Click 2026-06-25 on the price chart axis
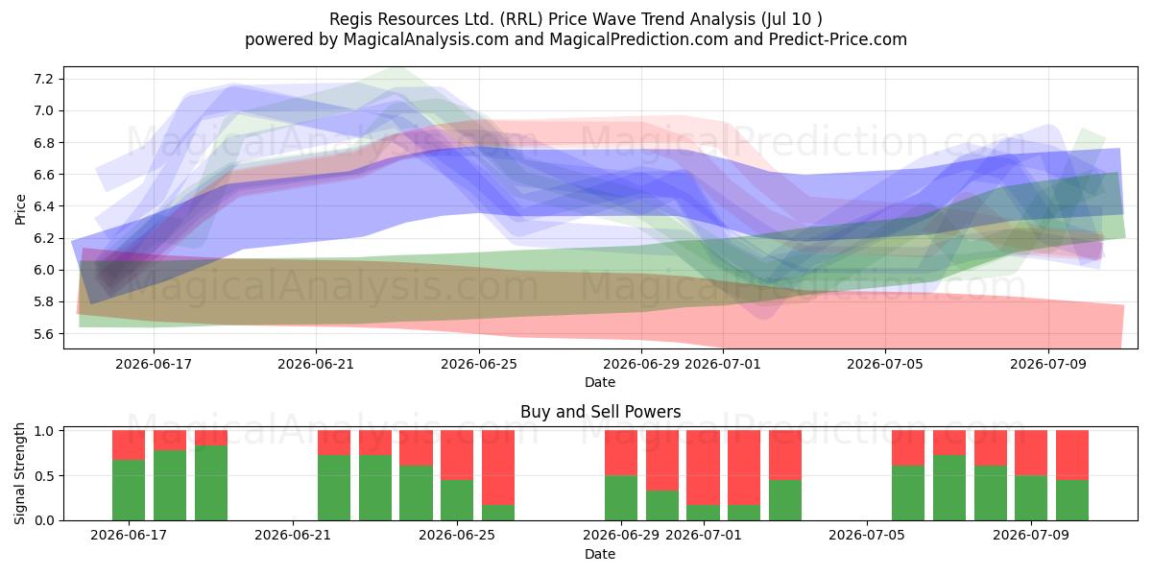Viewport: 1152px width, 576px height. (x=479, y=364)
